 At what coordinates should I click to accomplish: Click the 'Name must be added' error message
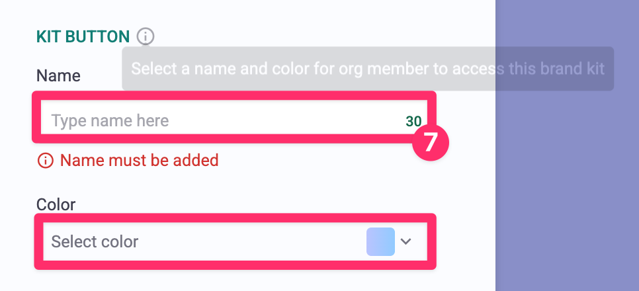139,160
